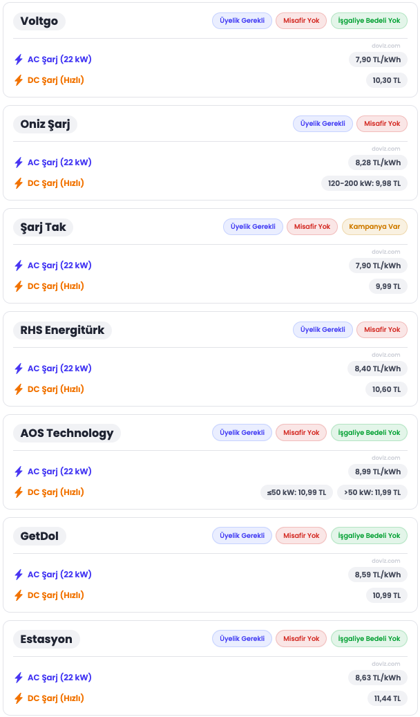Select the Voltgo provider name
The image size is (420, 717).
coord(39,21)
